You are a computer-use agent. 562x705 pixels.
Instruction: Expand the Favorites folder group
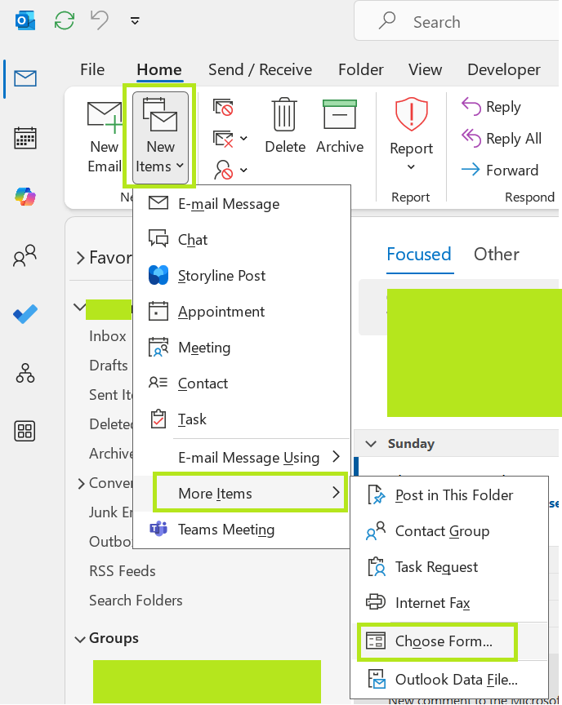[x=81, y=258]
